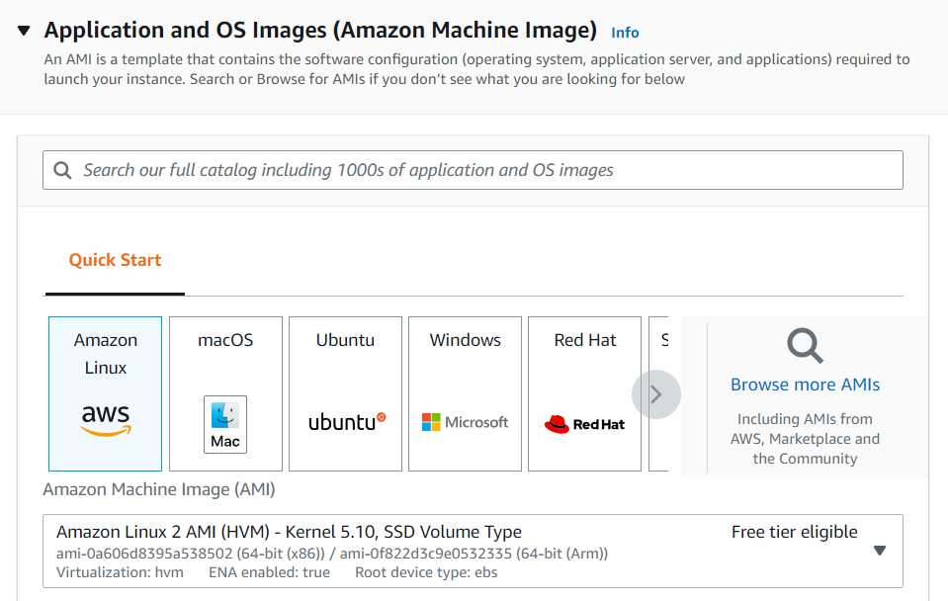Click the large magnifier above Browse more AMIs
The height and width of the screenshot is (601, 948).
805,346
